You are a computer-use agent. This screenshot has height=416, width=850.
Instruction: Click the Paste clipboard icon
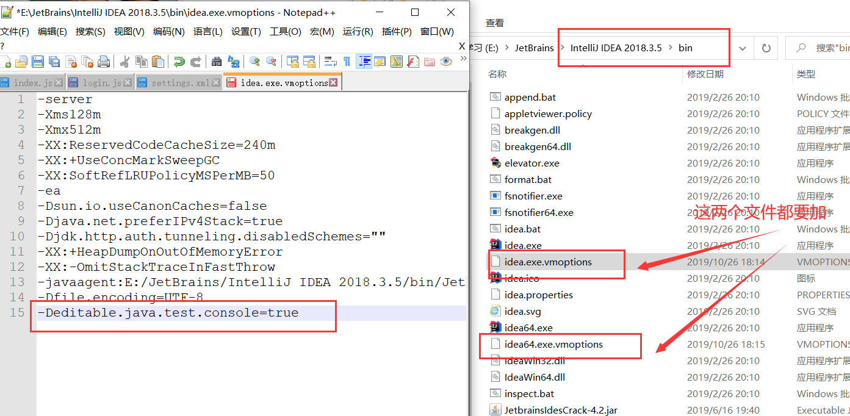coord(158,62)
